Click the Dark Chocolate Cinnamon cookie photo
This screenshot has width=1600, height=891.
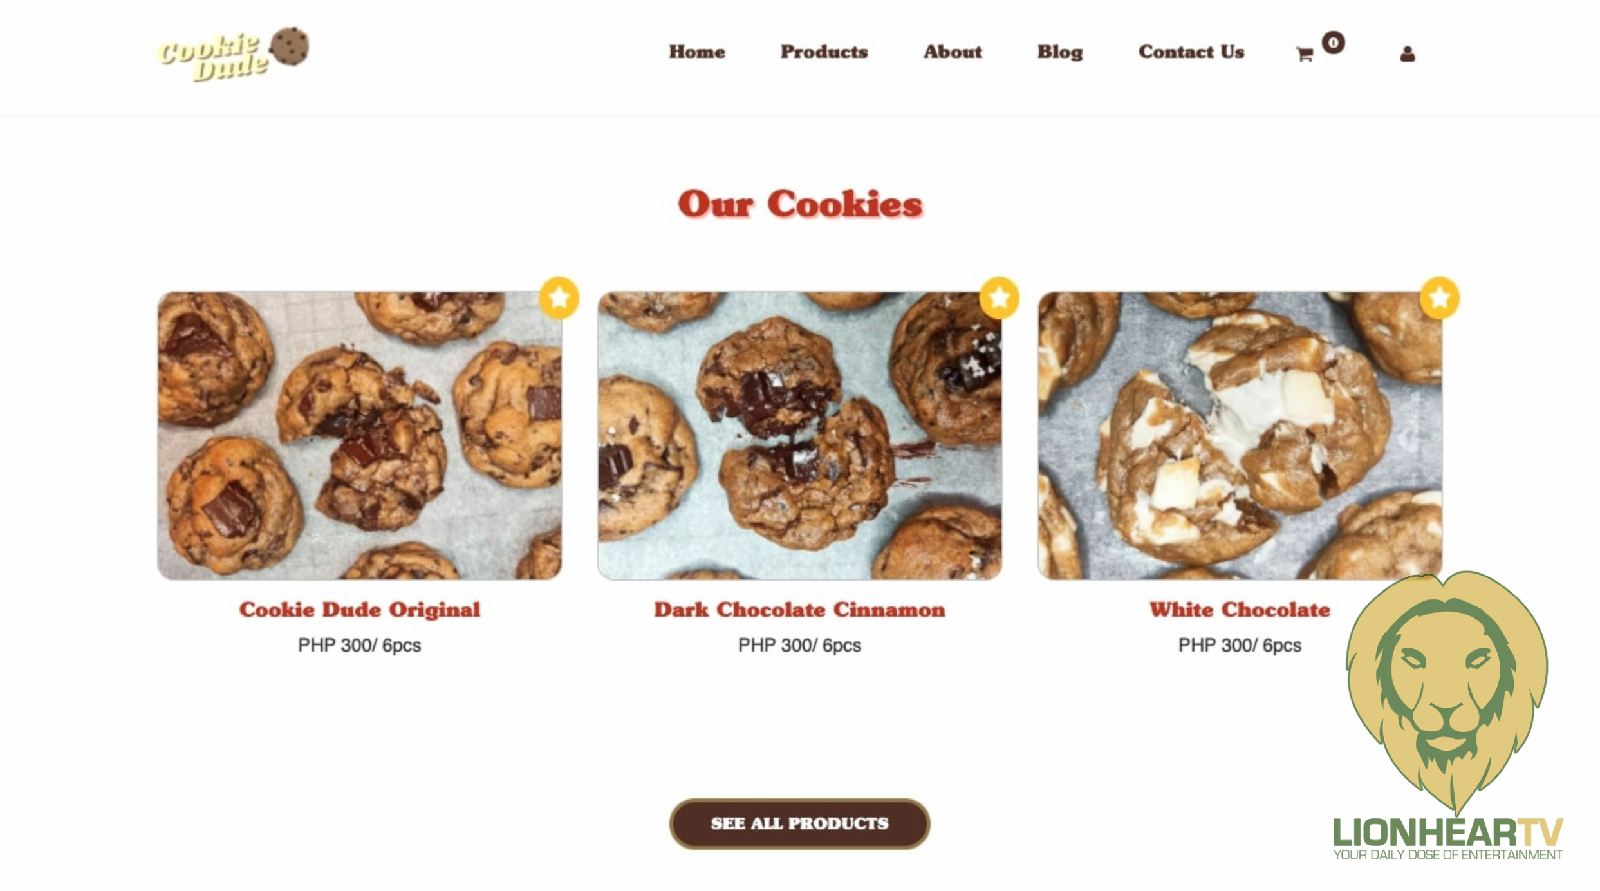point(799,436)
